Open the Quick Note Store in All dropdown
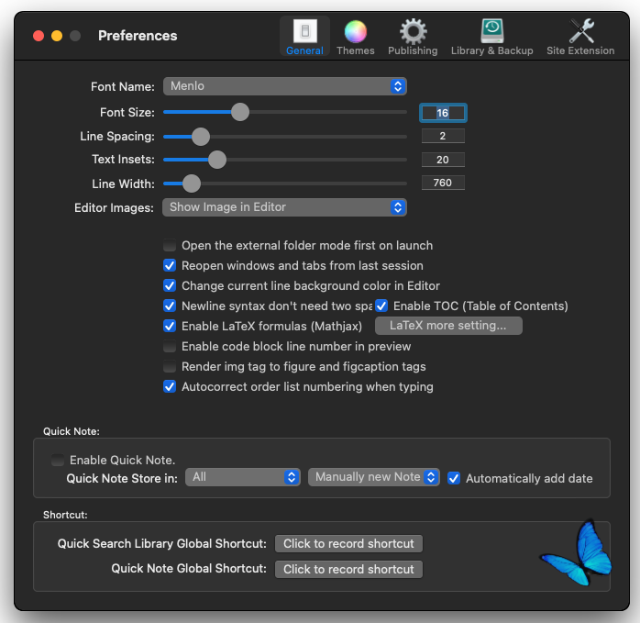Screen dimensions: 640x623 pyautogui.click(x=243, y=477)
